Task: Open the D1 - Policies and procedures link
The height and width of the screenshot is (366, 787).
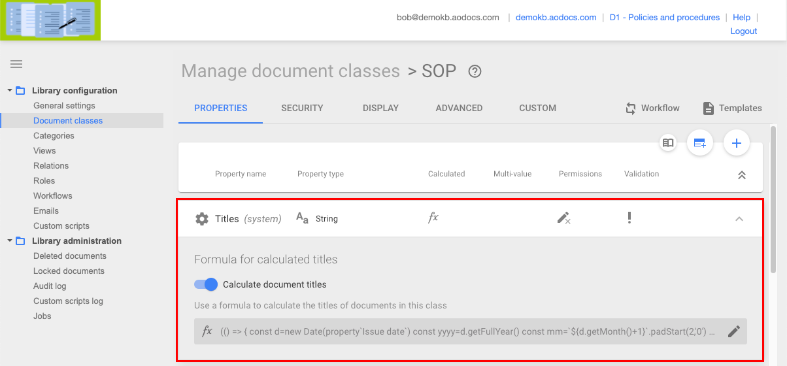Action: click(x=664, y=18)
